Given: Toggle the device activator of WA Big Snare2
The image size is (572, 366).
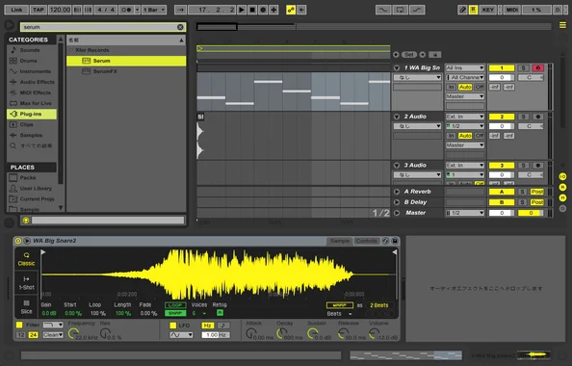Looking at the screenshot, I should pos(18,241).
